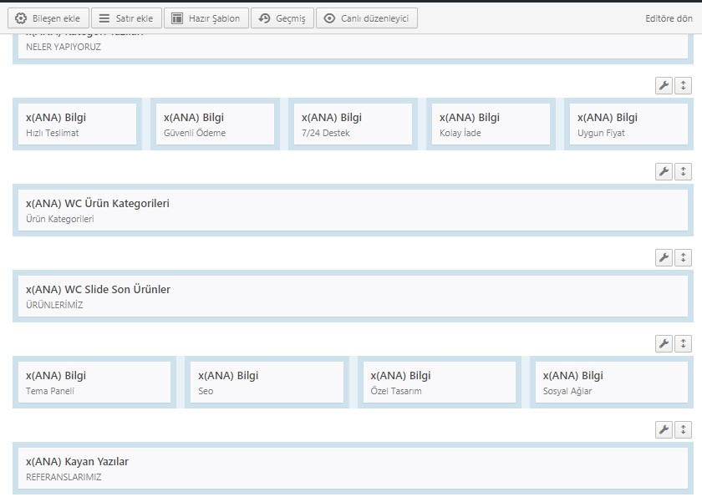Open row settings wrench above Hızlı Teslimat row
Viewport: 702px width, 497px height.
[664, 85]
